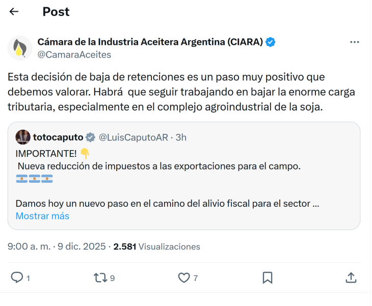The image size is (372, 306).
Task: Click CIARA's blue verified badge
Action: 271,42
